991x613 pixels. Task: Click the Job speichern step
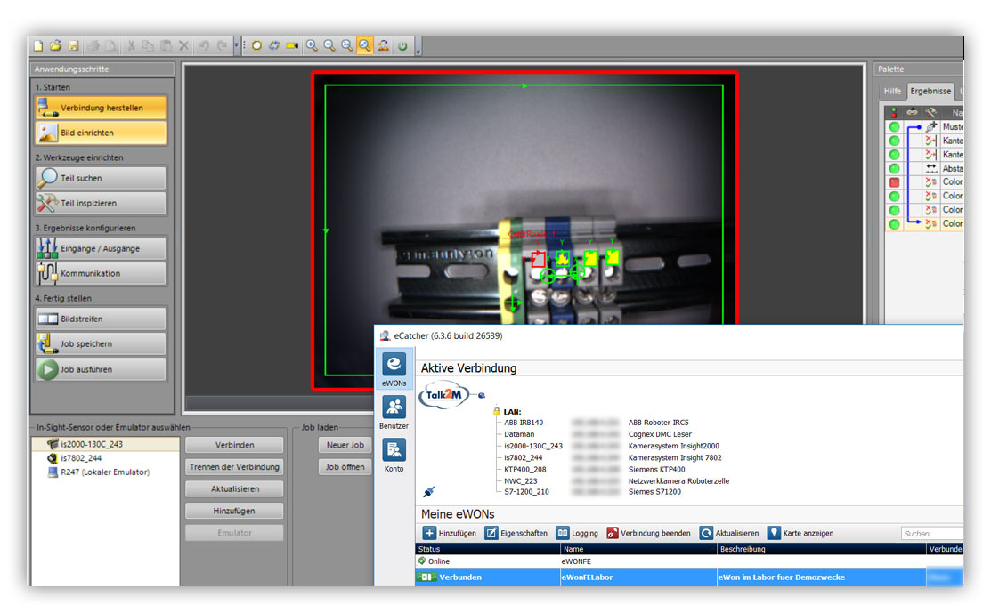point(102,344)
